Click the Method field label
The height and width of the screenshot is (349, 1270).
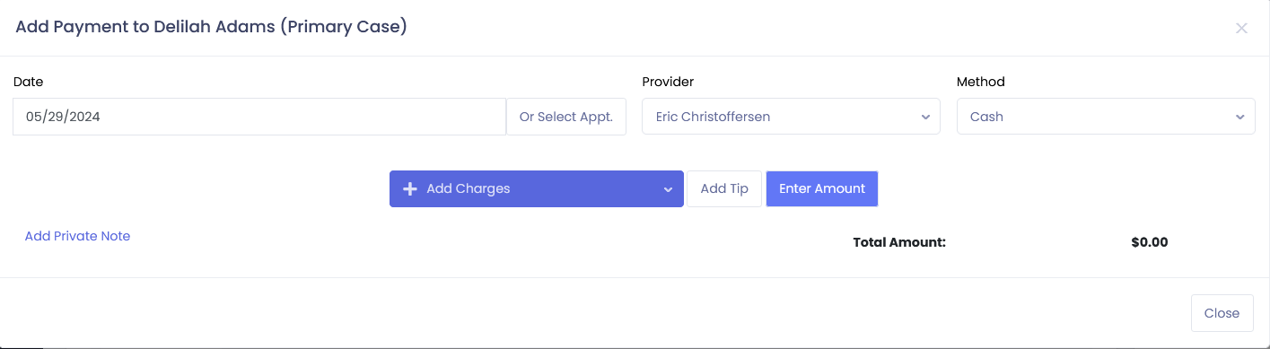(x=981, y=82)
